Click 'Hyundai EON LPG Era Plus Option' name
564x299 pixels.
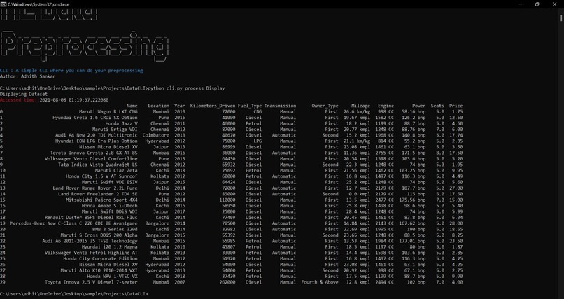click(x=97, y=141)
